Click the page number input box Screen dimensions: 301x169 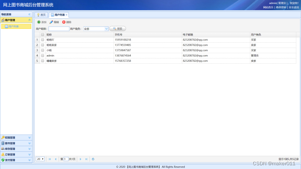click(66, 159)
